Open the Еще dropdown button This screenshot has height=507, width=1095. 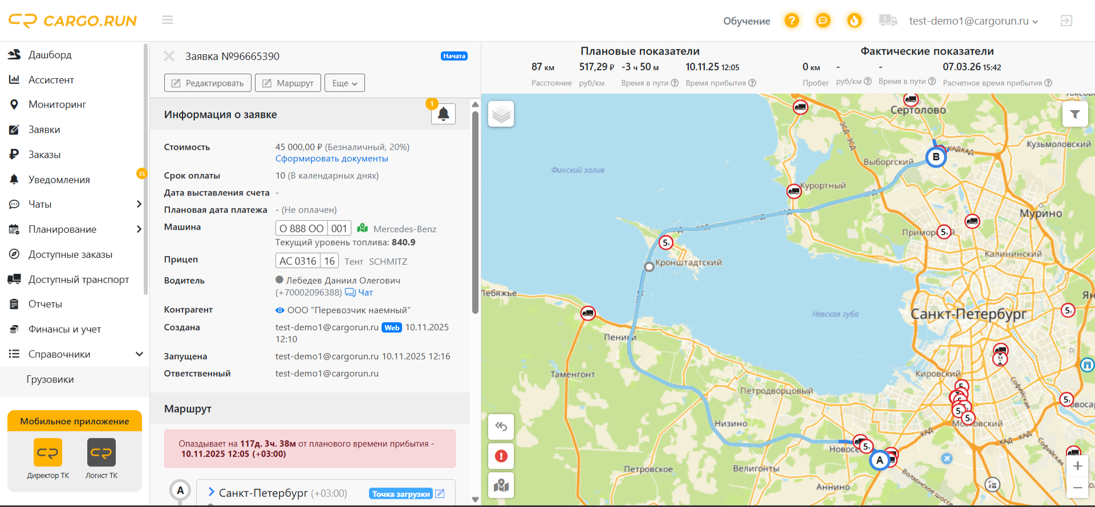(x=344, y=83)
